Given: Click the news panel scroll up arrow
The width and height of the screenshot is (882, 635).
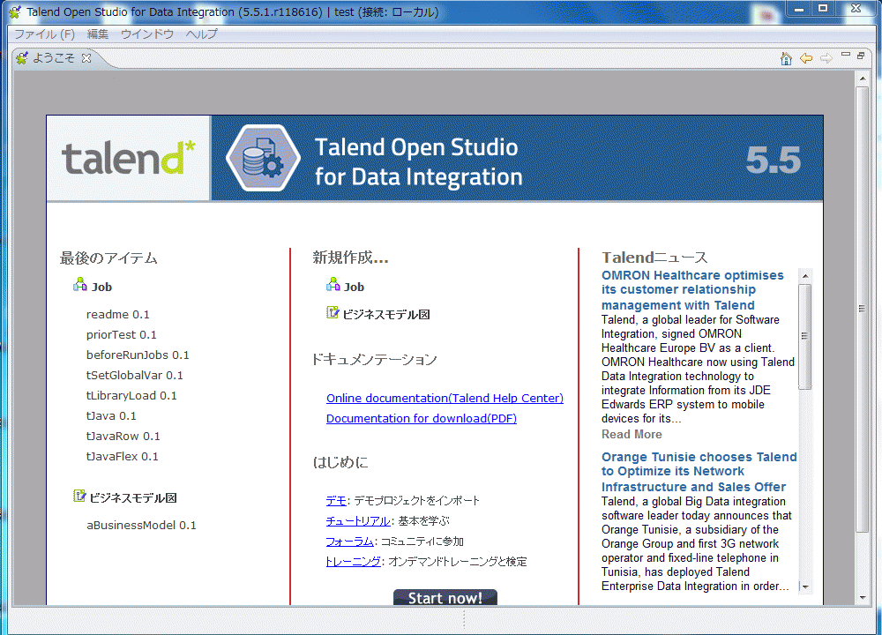Looking at the screenshot, I should click(805, 276).
